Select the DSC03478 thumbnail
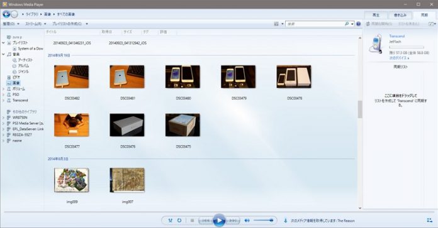438x228 pixels. [294, 77]
